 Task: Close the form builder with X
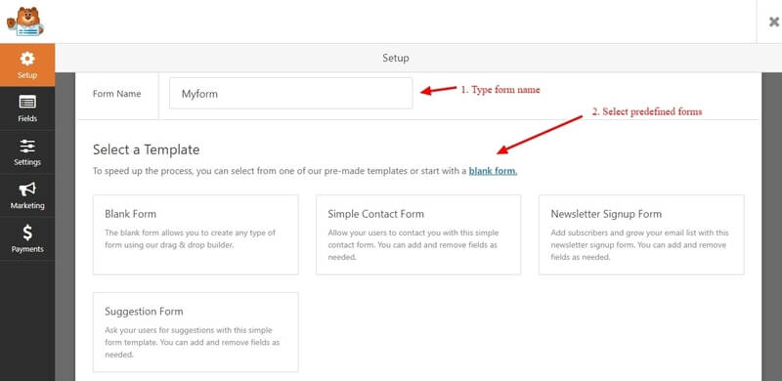point(773,21)
